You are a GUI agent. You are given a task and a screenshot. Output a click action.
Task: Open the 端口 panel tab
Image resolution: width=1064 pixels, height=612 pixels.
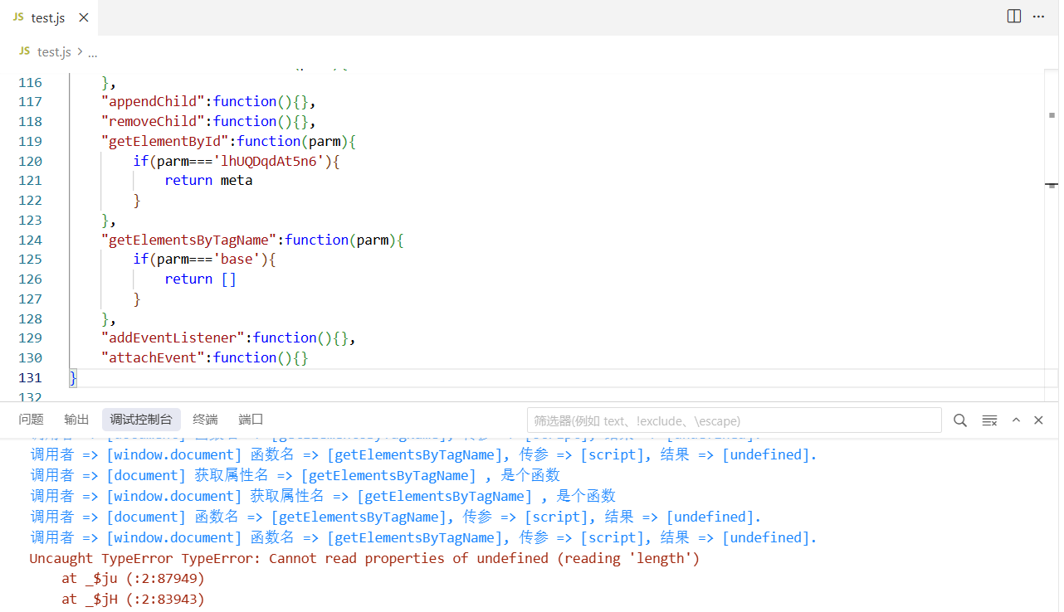pyautogui.click(x=251, y=420)
